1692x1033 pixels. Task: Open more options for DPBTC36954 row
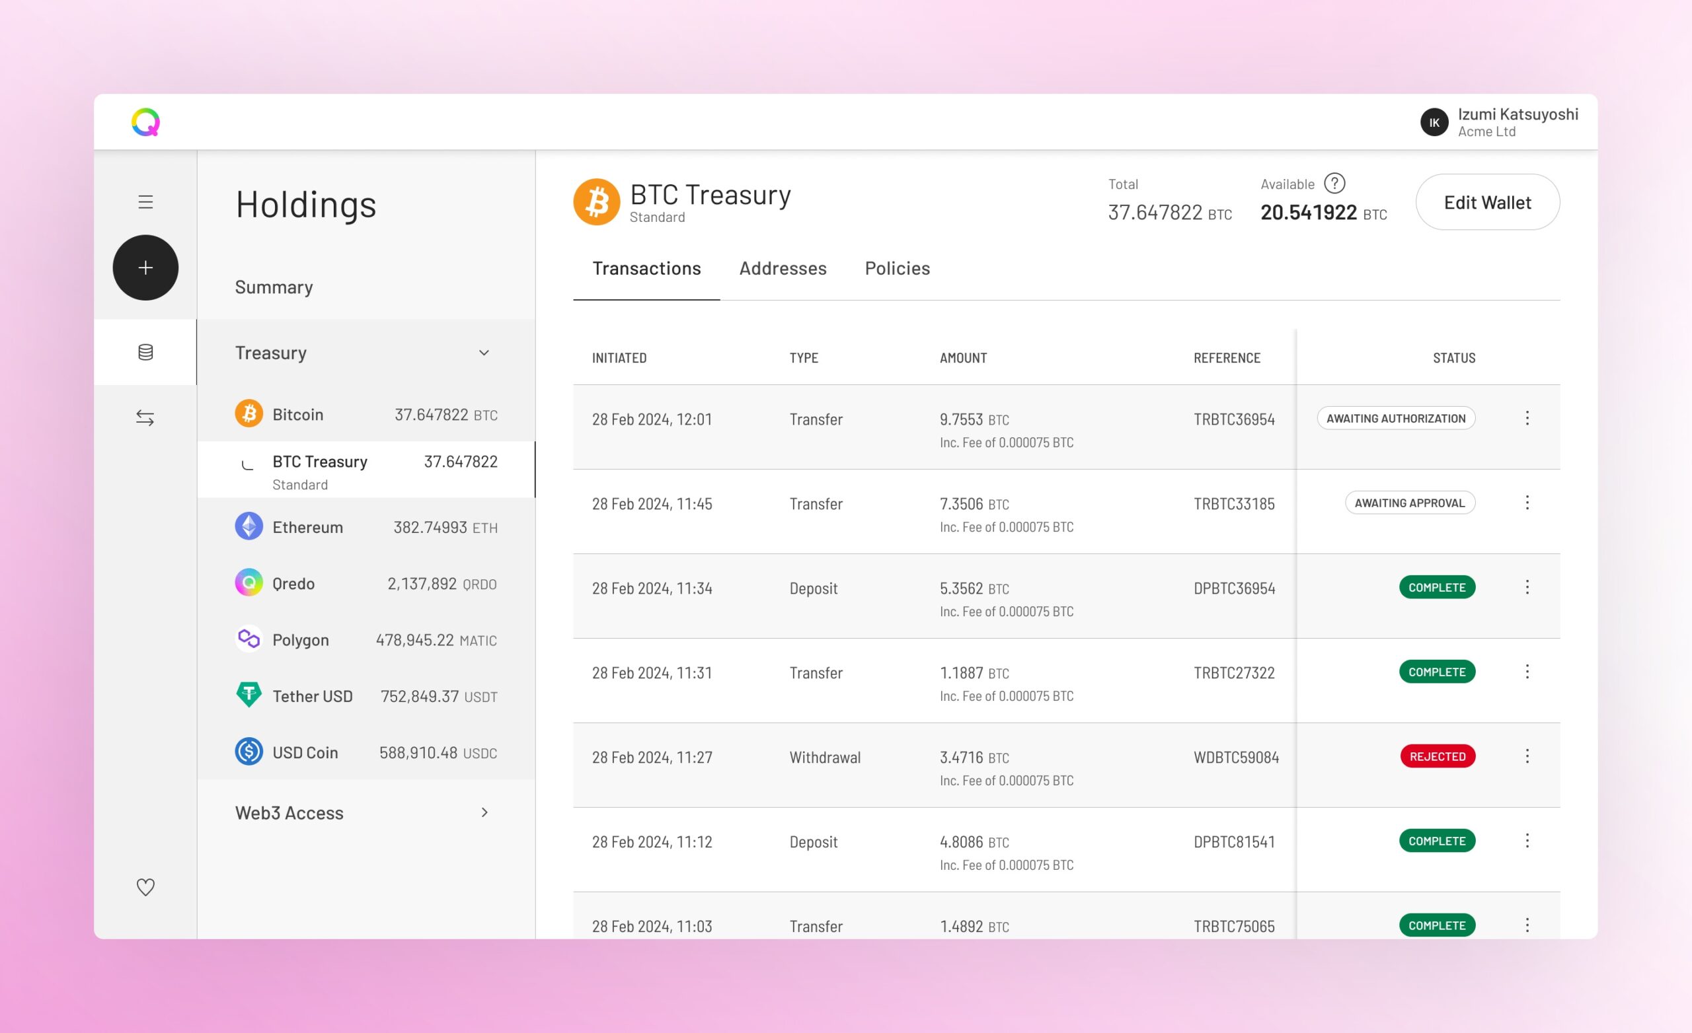point(1527,587)
